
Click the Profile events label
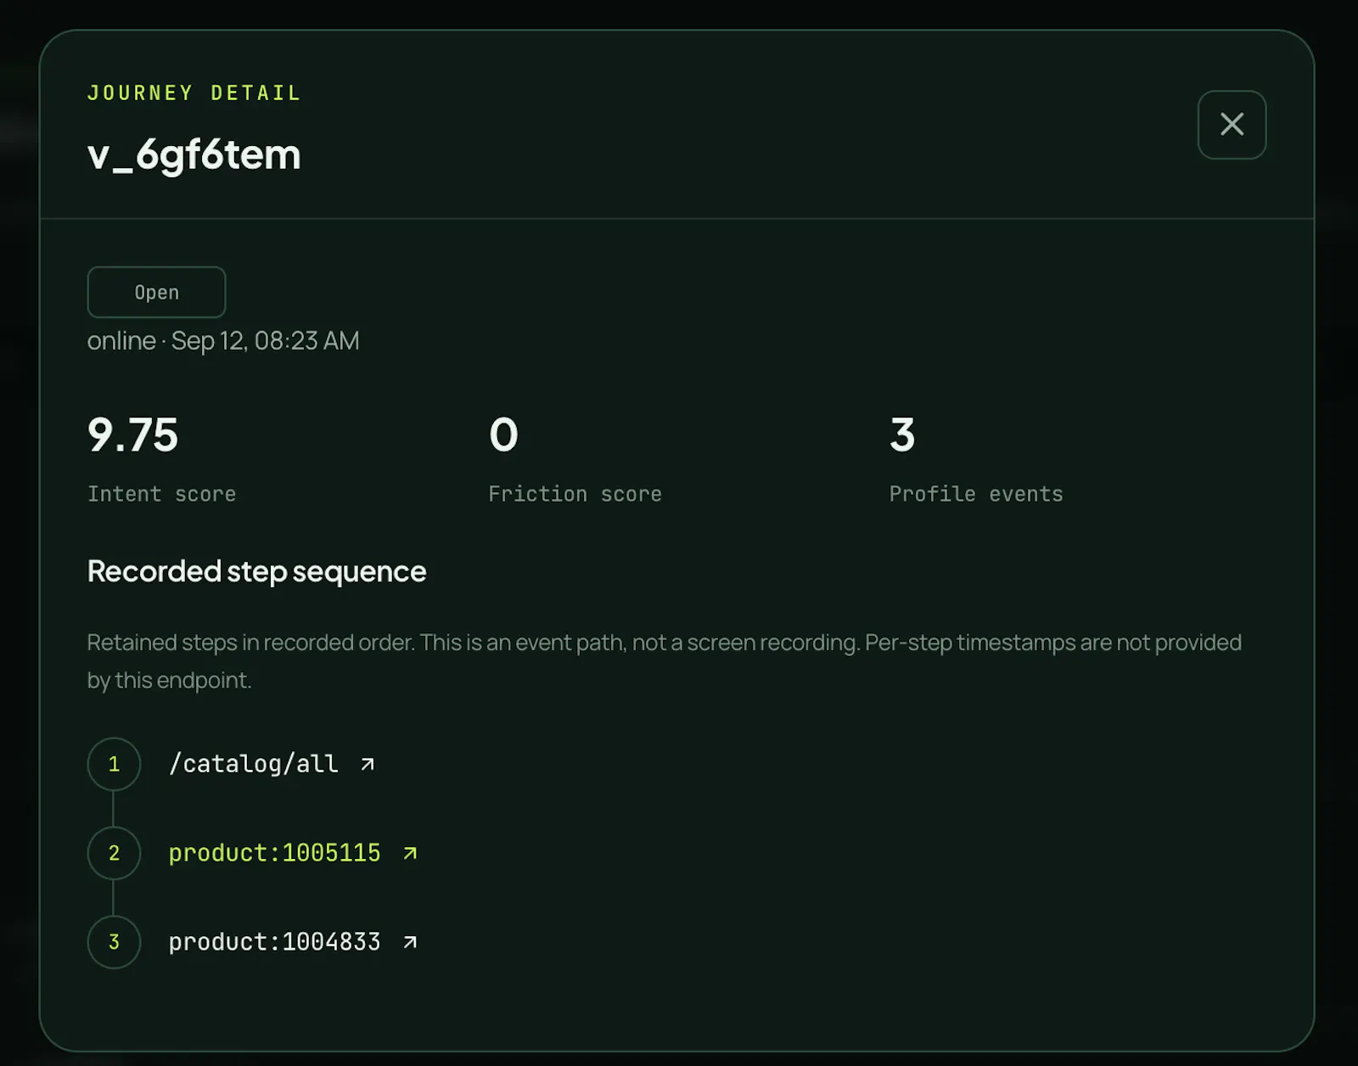pyautogui.click(x=976, y=494)
